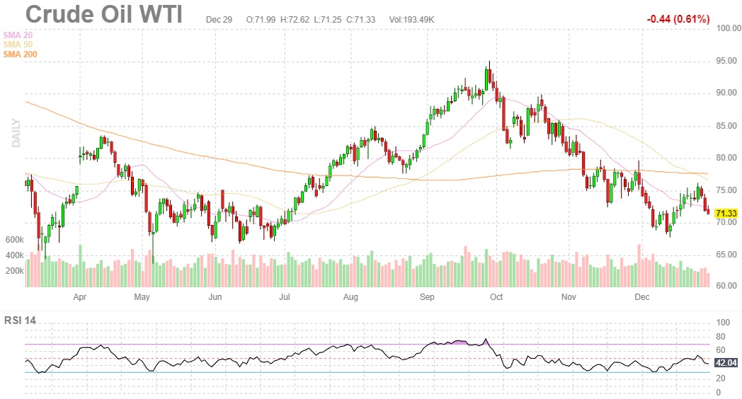Screen dimensions: 742x399
Task: Click the close price C:71.33
Action: (360, 19)
